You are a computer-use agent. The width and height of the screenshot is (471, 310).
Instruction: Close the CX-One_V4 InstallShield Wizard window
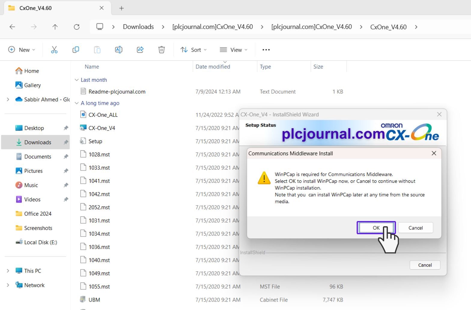(439, 114)
